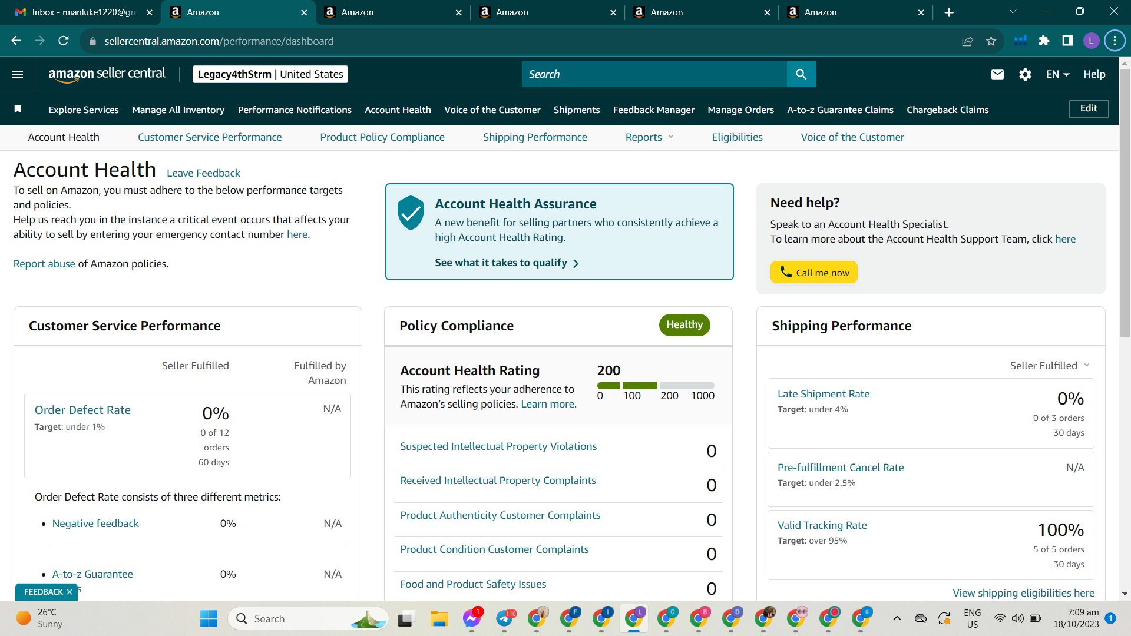Reload the page with the refresh icon
Screen dimensions: 1131x636
64,41
